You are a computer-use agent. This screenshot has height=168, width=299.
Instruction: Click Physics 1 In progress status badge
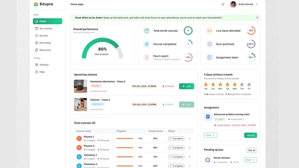[176, 139]
